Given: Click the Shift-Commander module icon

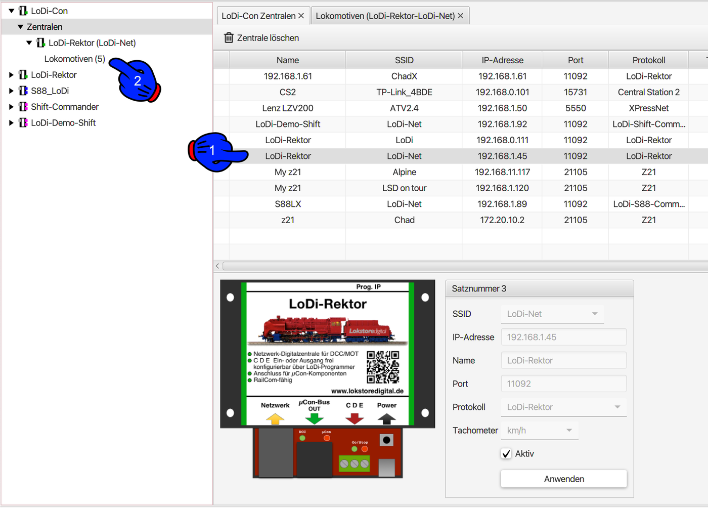Looking at the screenshot, I should coord(23,107).
